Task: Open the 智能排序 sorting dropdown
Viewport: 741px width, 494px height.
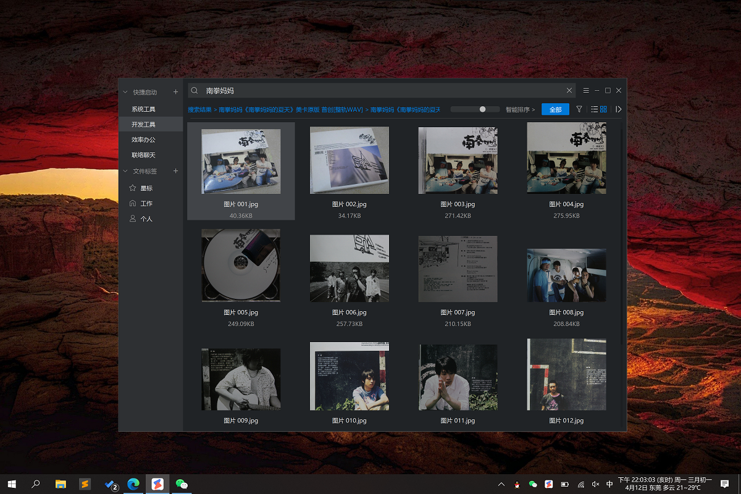Action: 519,109
